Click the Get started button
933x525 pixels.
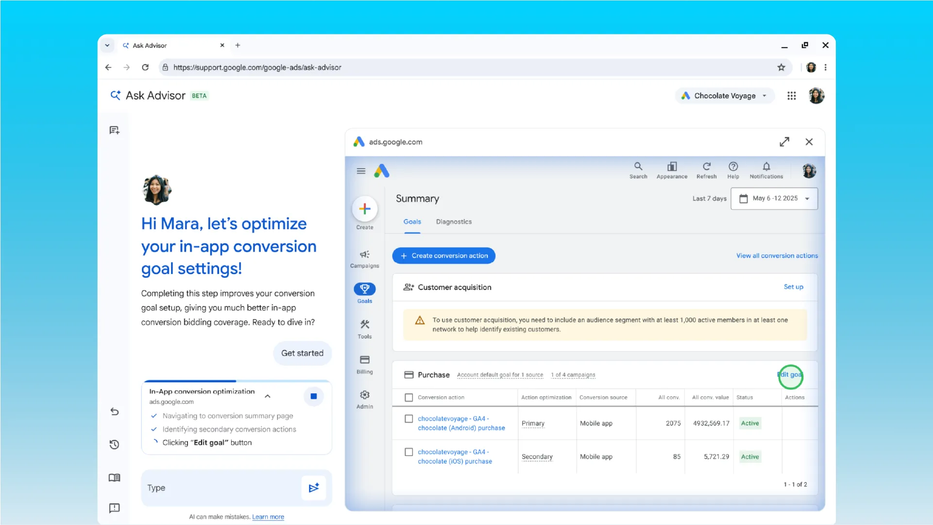[302, 353]
